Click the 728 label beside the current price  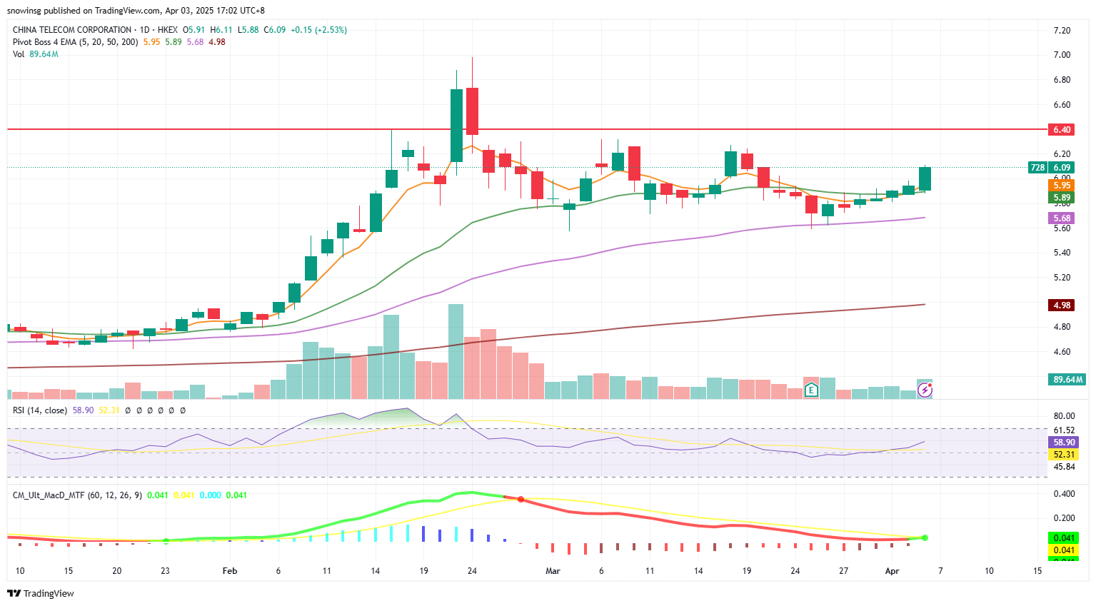pyautogui.click(x=1037, y=168)
